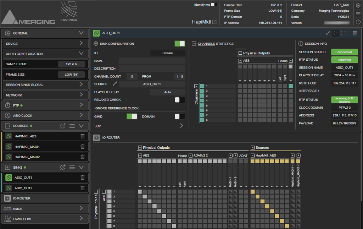This screenshot has height=229, width=363.
Task: Click the Sample Rate 192 kHz button
Action: tap(72, 64)
